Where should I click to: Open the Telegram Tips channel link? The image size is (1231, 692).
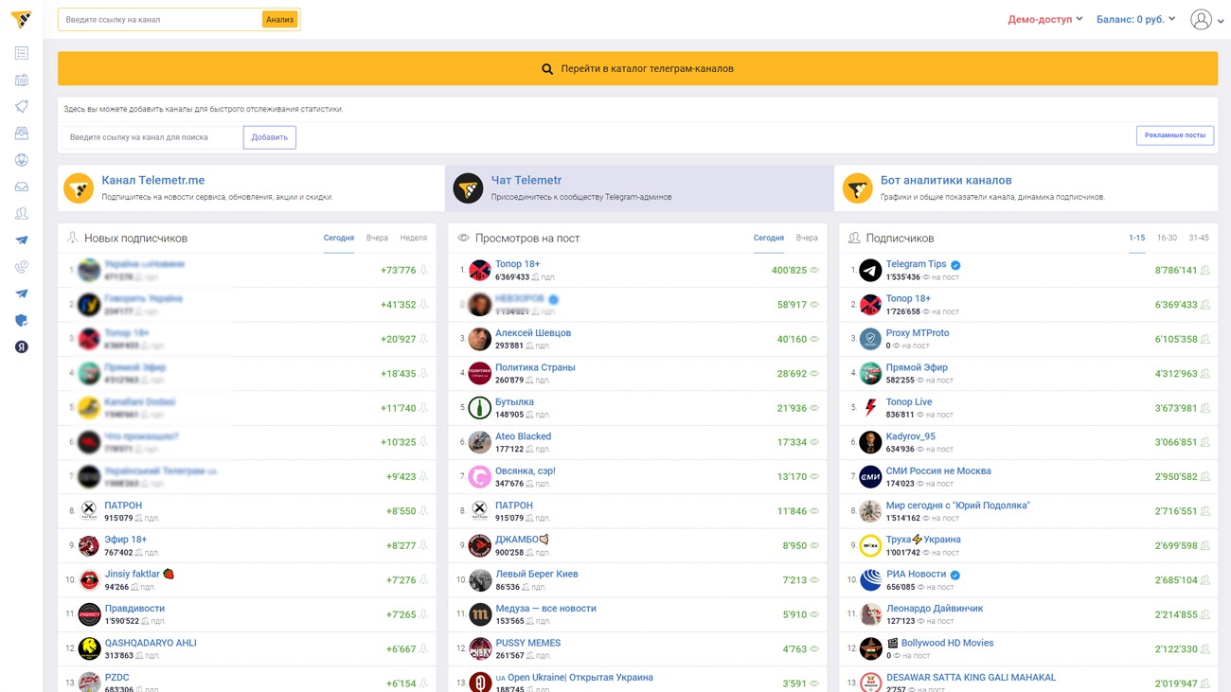(916, 264)
